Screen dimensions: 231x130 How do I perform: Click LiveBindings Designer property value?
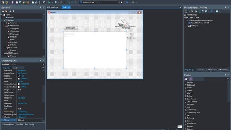click(x=26, y=114)
